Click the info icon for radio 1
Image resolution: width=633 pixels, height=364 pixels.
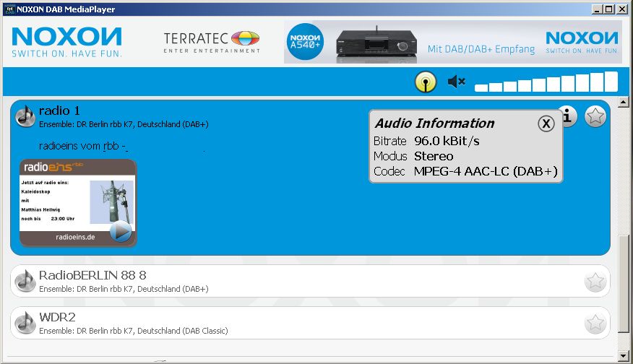[569, 116]
